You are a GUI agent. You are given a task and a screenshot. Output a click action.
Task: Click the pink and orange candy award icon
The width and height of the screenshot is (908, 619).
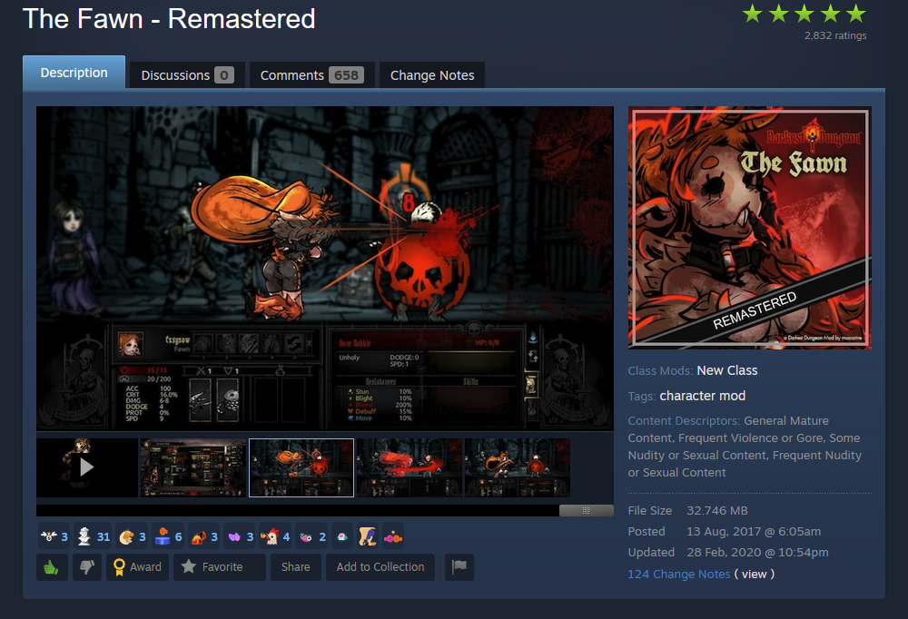tap(392, 536)
